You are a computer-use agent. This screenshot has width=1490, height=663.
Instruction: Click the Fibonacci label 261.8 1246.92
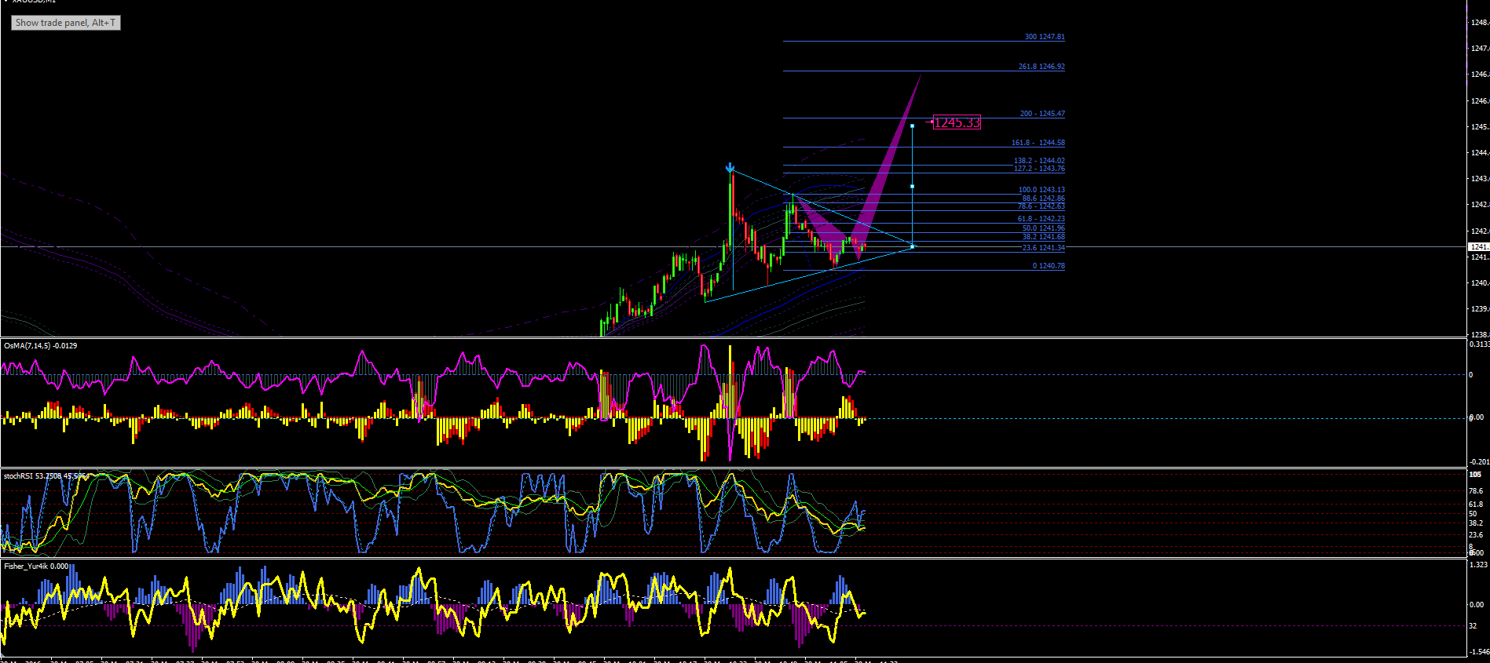pos(1042,67)
